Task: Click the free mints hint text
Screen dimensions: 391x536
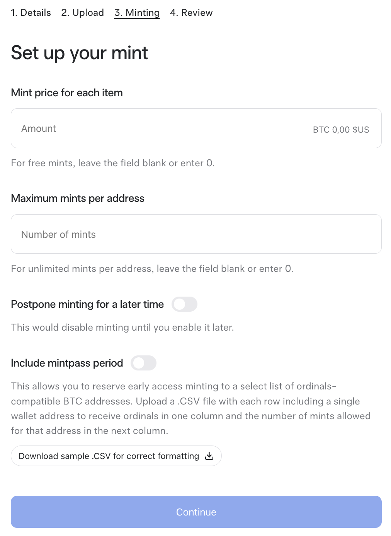Action: pos(113,163)
